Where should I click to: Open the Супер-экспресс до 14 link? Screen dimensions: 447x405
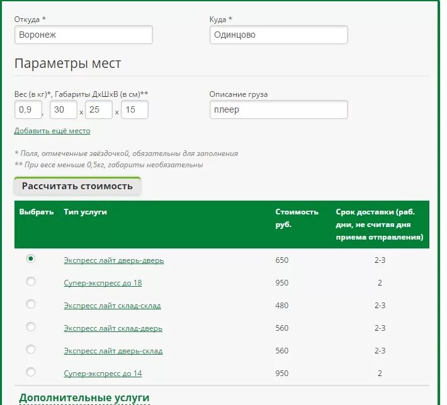(x=103, y=374)
